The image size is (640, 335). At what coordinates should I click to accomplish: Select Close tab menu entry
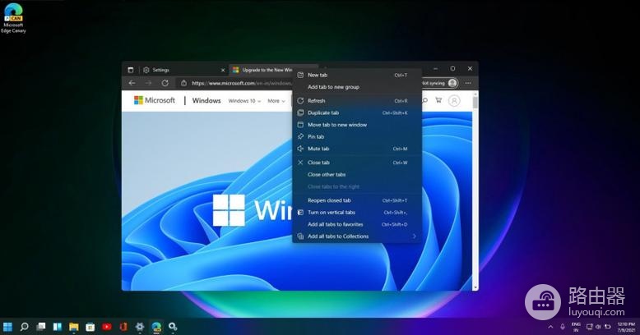tap(357, 163)
